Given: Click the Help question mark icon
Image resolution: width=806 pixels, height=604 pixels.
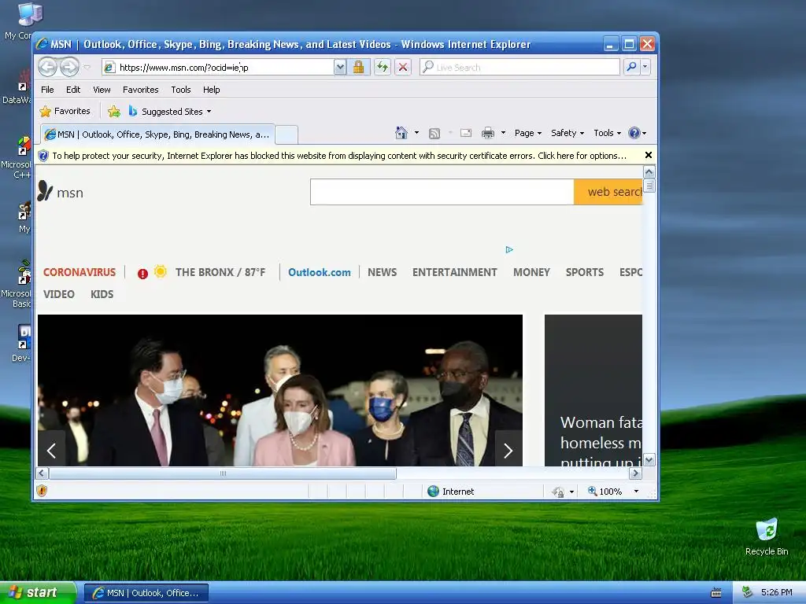Looking at the screenshot, I should pyautogui.click(x=634, y=133).
